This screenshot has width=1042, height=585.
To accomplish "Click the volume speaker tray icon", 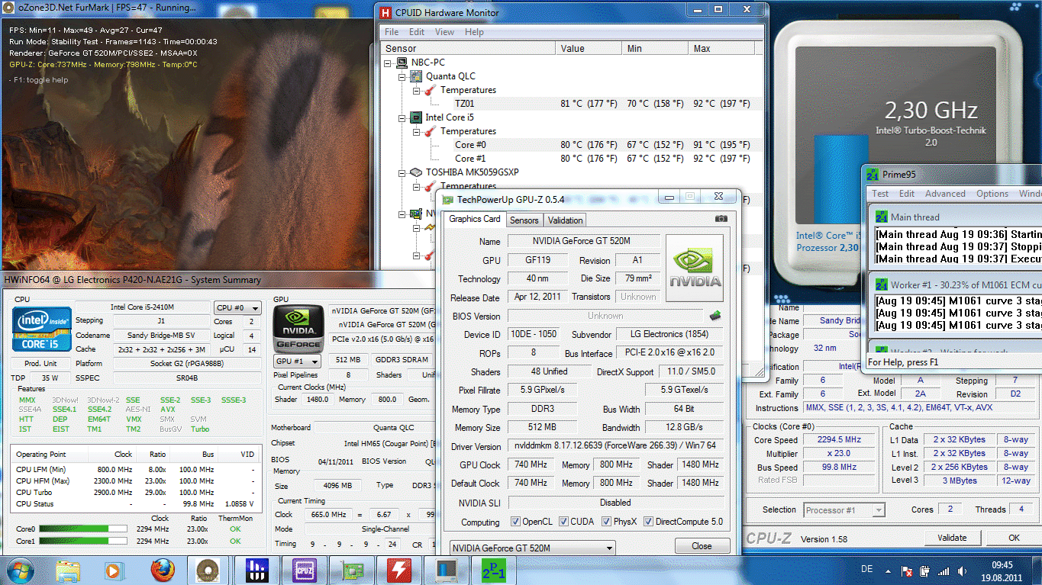I will pos(961,571).
